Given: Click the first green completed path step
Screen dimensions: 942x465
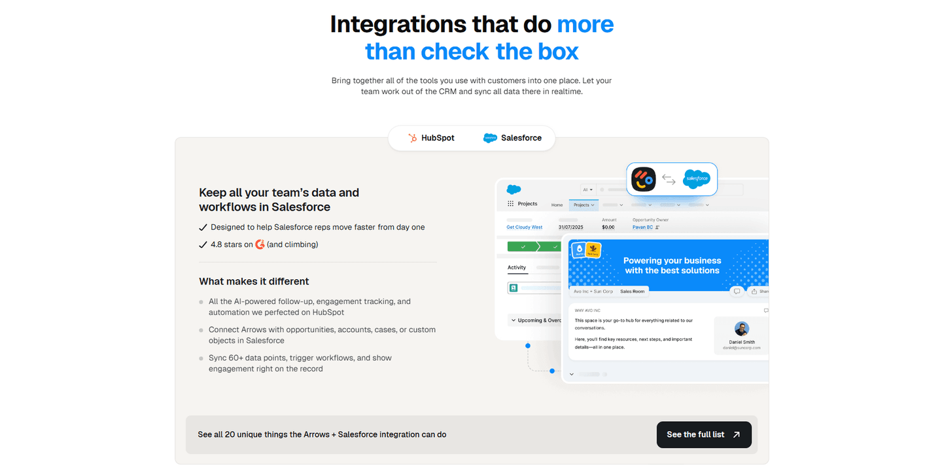Looking at the screenshot, I should 523,247.
